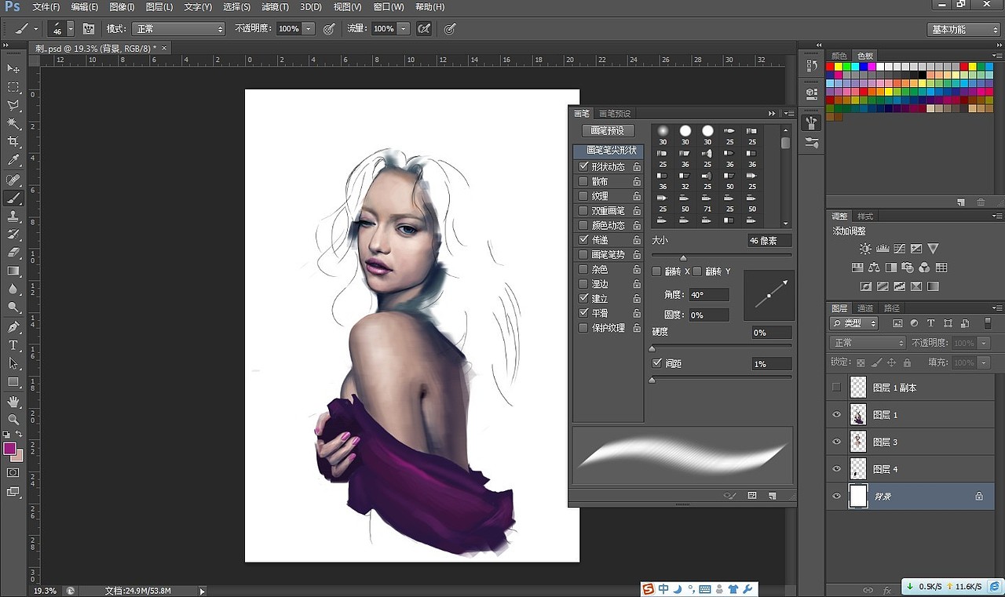
Task: Select the Zoom tool
Action: pyautogui.click(x=13, y=420)
